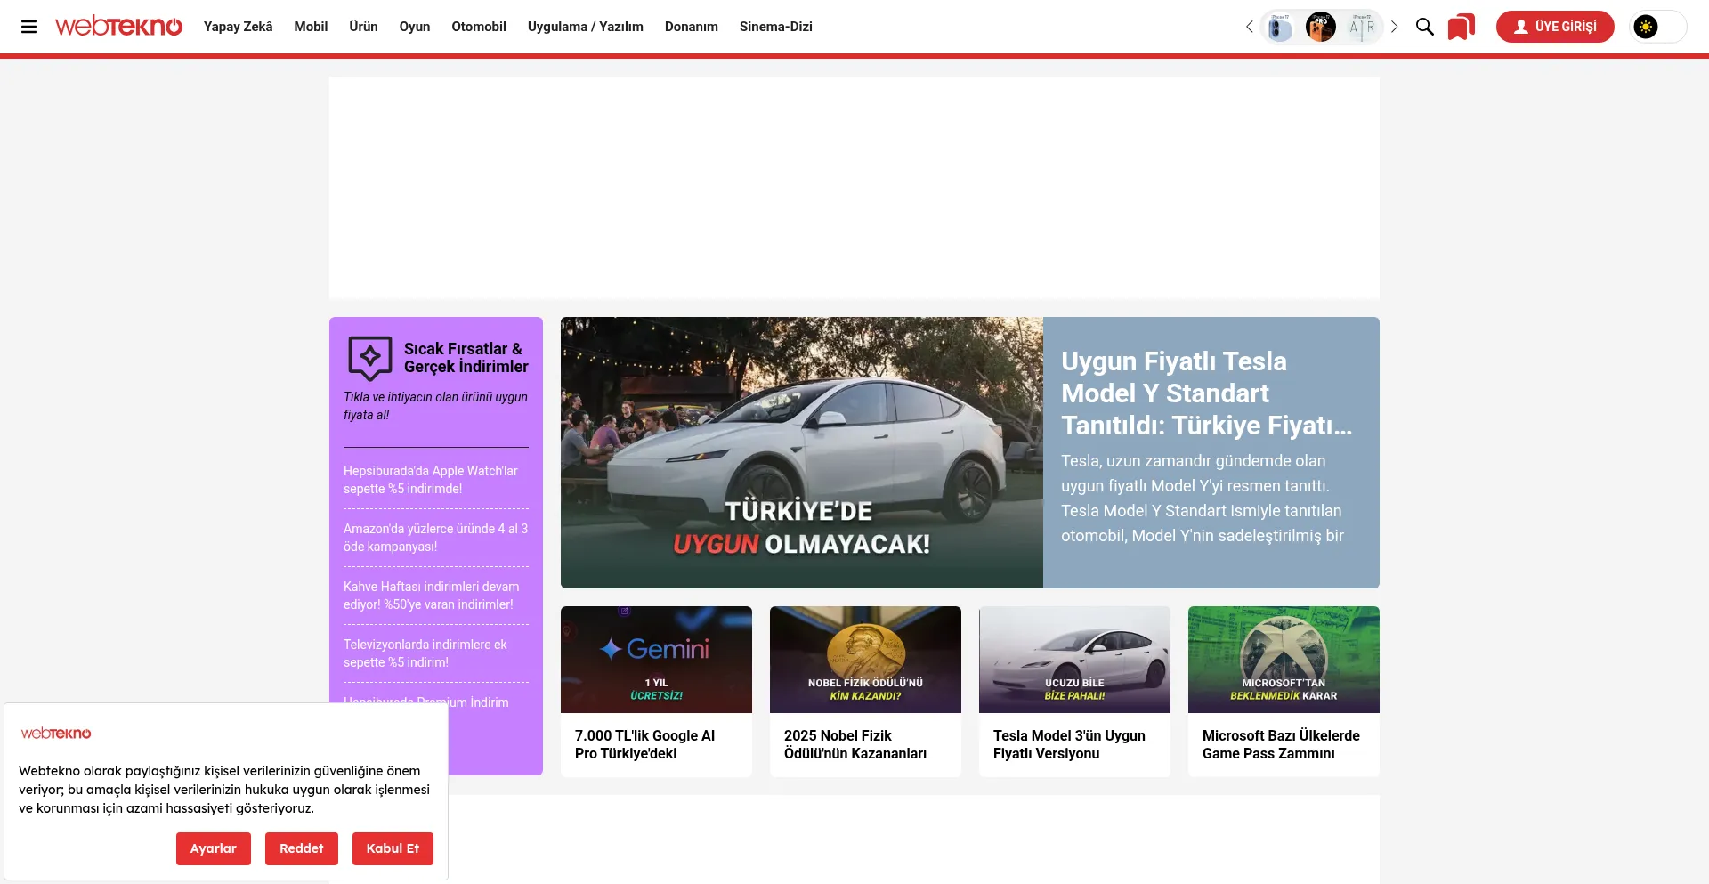Open the Yapay Zekâ menu

coord(238,27)
